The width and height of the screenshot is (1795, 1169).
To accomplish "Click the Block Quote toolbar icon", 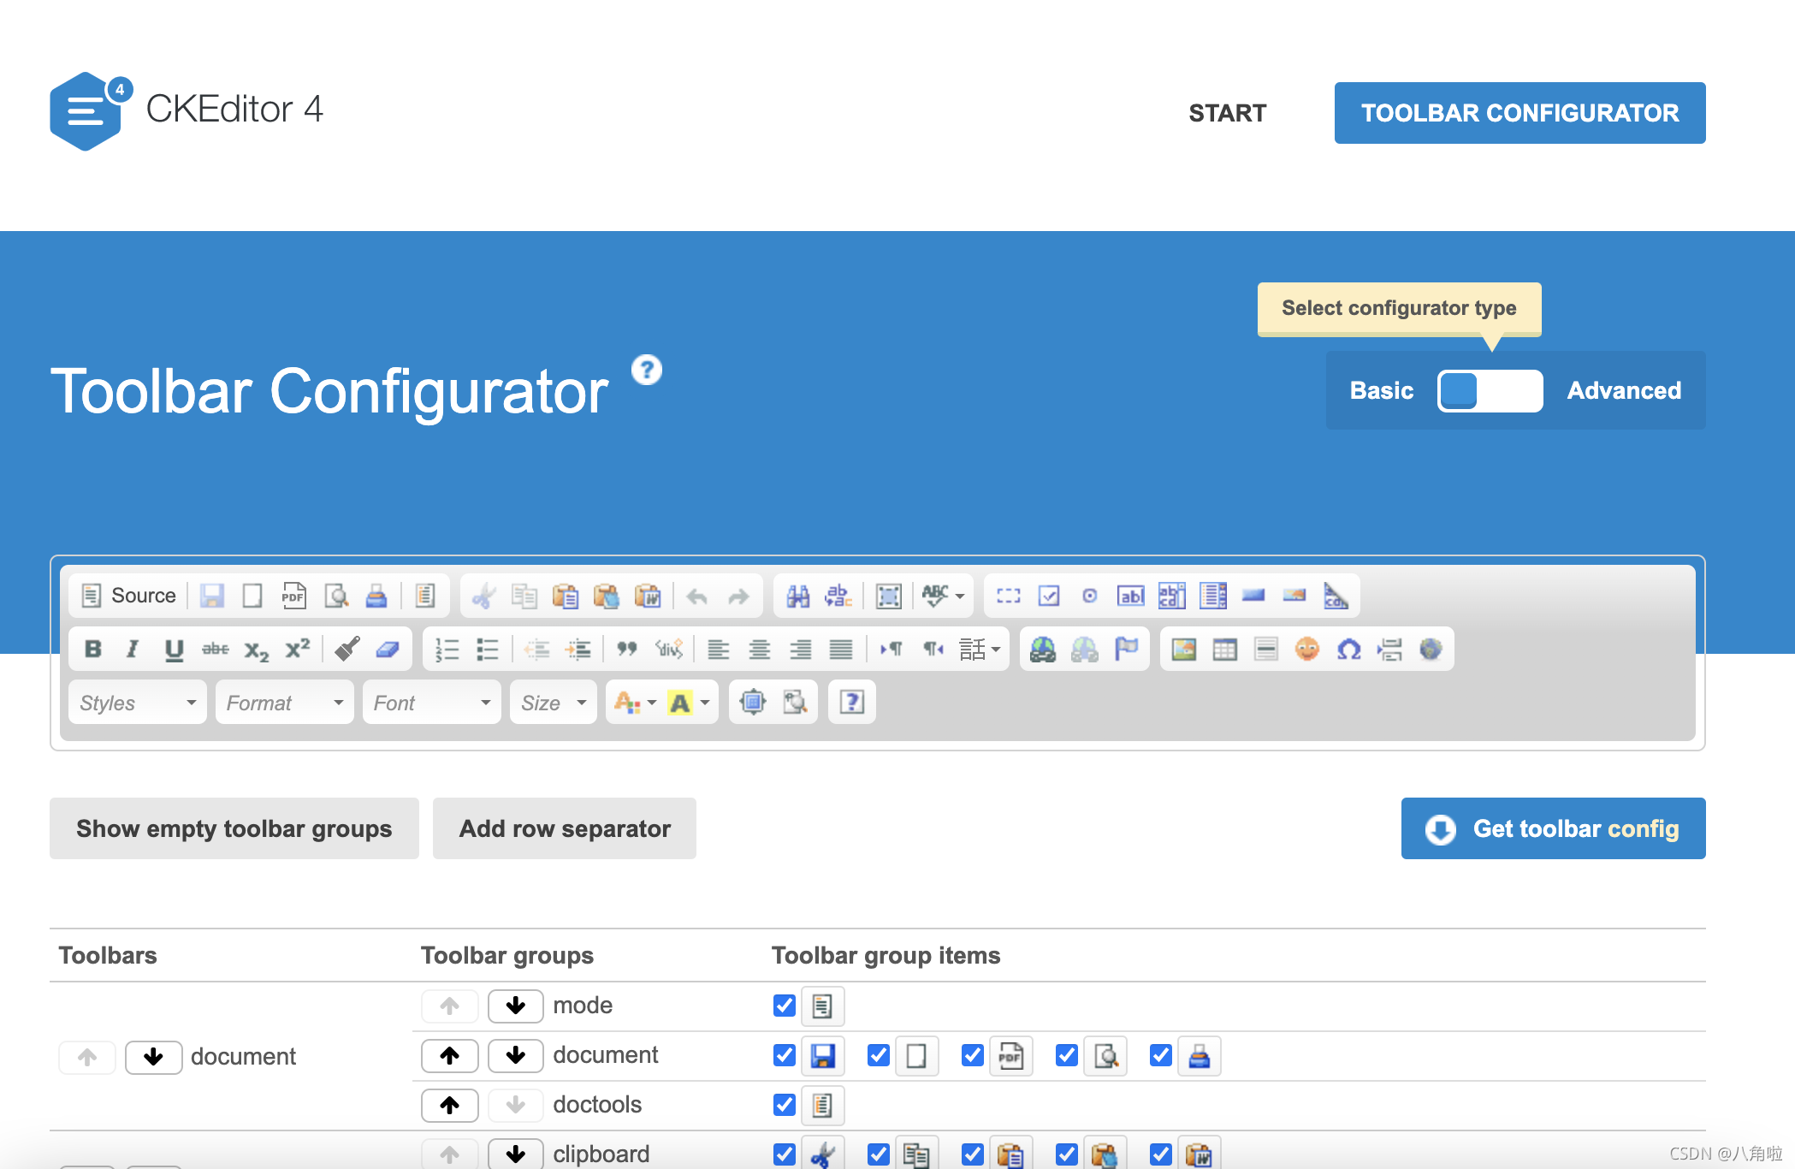I will point(627,650).
